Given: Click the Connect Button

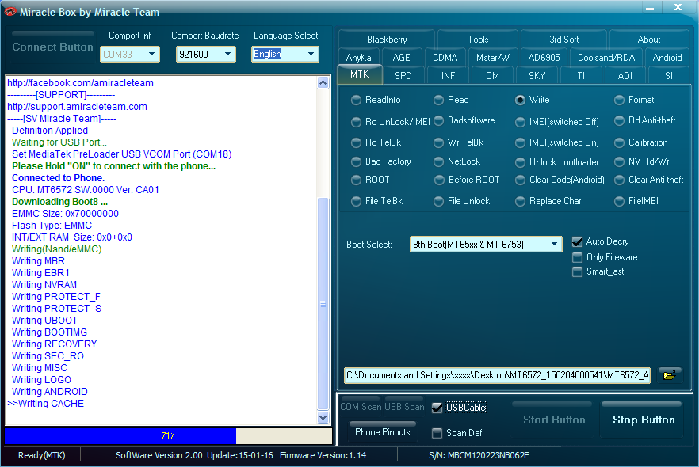Looking at the screenshot, I should (x=52, y=47).
